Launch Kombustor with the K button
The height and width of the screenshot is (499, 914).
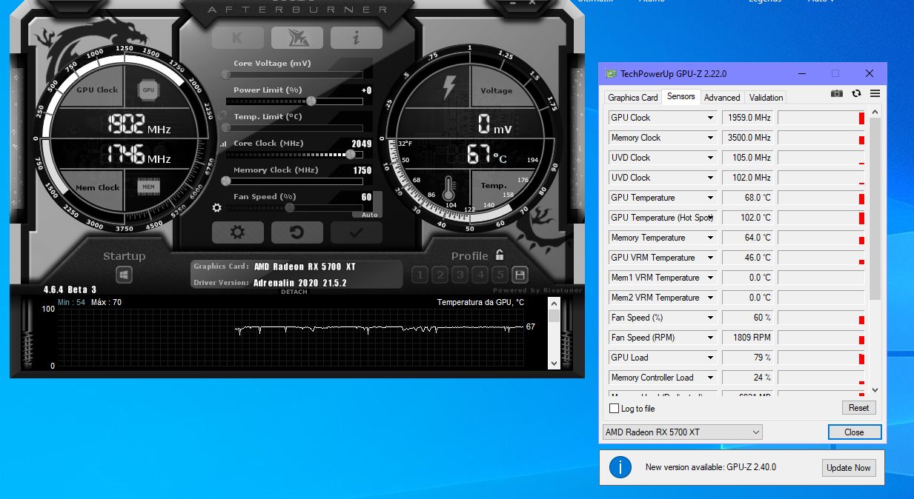[x=237, y=38]
